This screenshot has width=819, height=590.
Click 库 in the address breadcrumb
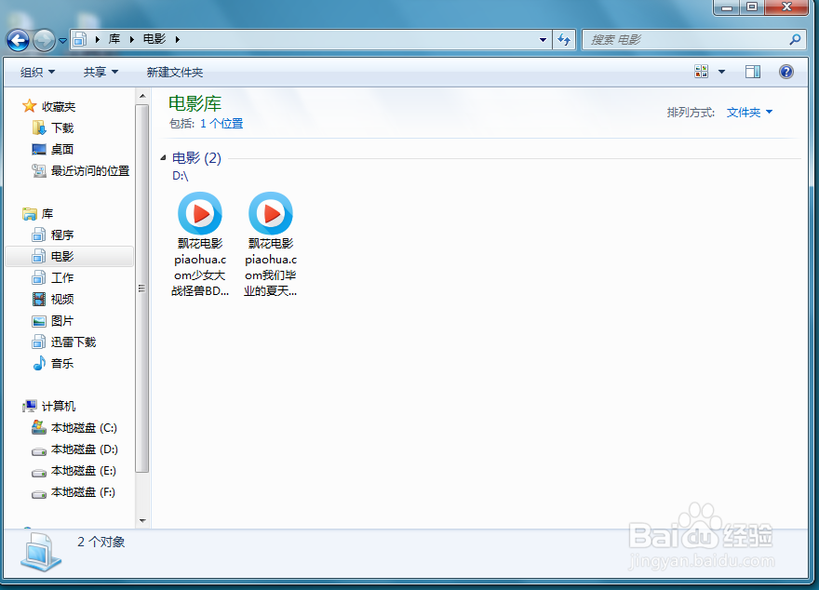[114, 39]
